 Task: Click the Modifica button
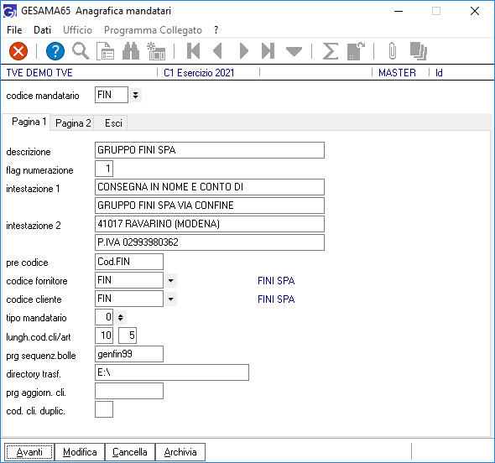tap(80, 452)
